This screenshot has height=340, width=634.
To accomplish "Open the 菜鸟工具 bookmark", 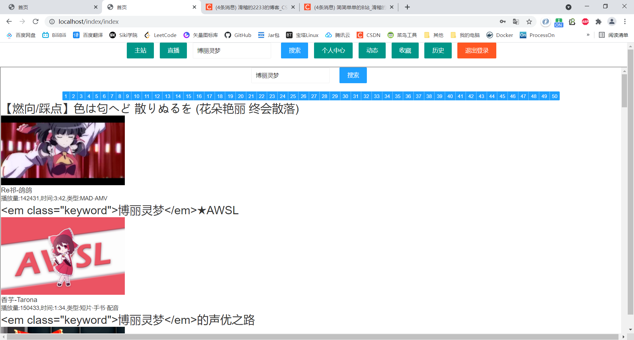I will 402,35.
